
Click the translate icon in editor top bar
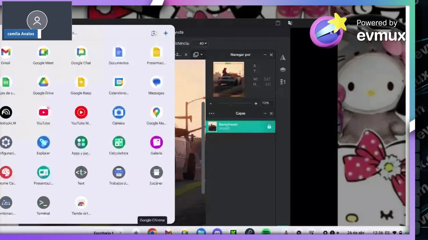coord(290,23)
